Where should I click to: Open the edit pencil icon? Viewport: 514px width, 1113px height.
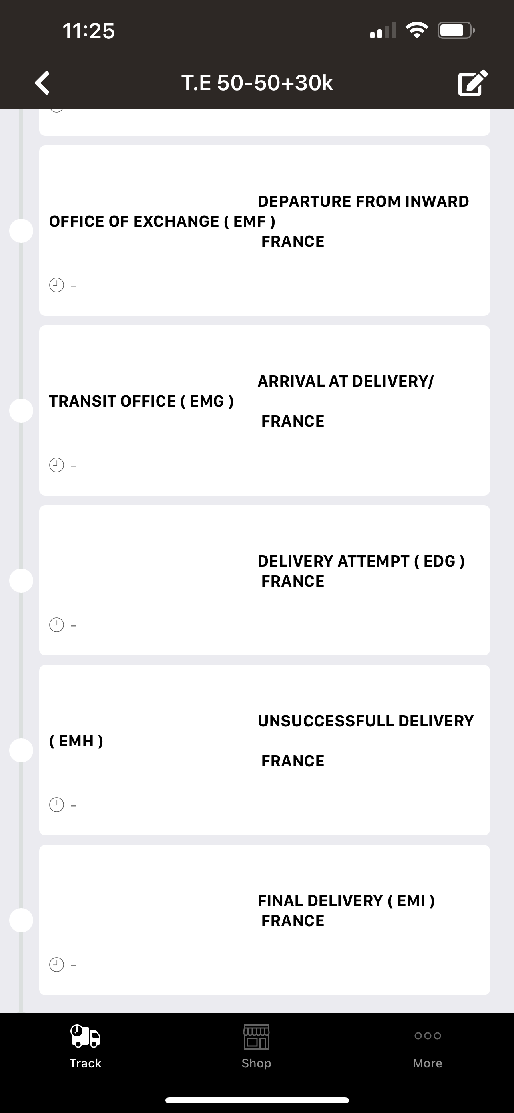pos(473,82)
